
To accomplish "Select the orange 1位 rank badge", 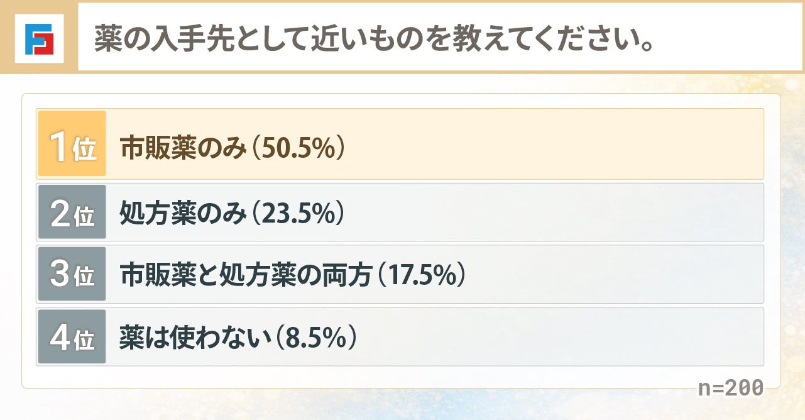I will coord(72,144).
